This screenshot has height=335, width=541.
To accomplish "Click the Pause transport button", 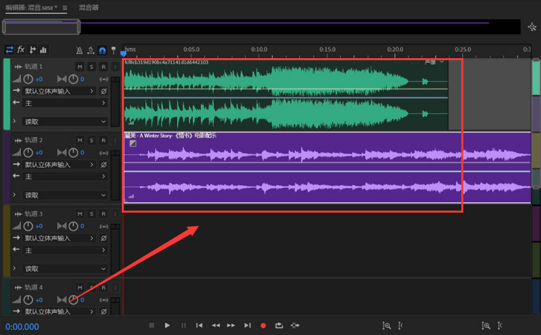I will pos(183,326).
